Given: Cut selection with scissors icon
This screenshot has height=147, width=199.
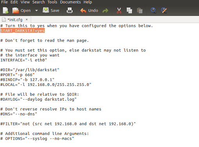Looking at the screenshot, I should tap(119, 10).
